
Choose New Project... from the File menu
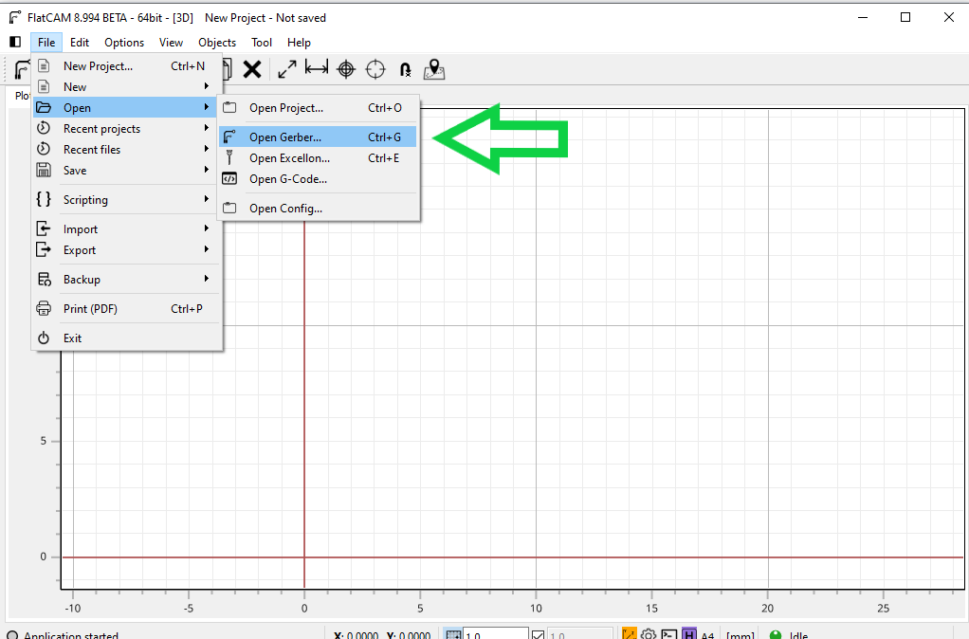[127, 66]
